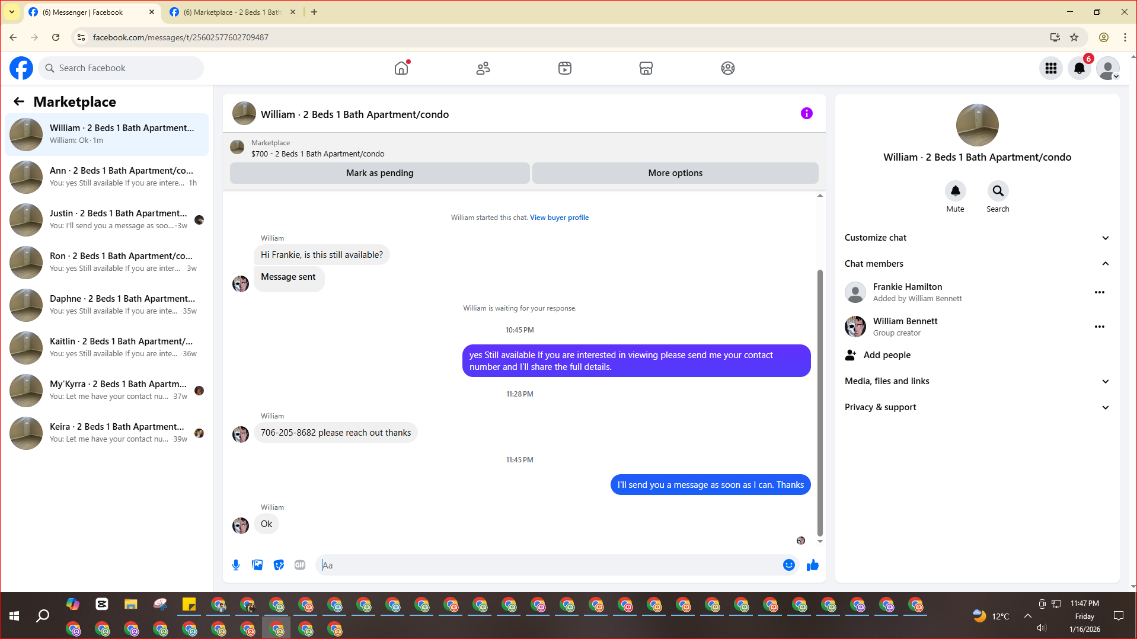Open the $700 2 Beds listing link
This screenshot has width=1137, height=639.
(318, 154)
